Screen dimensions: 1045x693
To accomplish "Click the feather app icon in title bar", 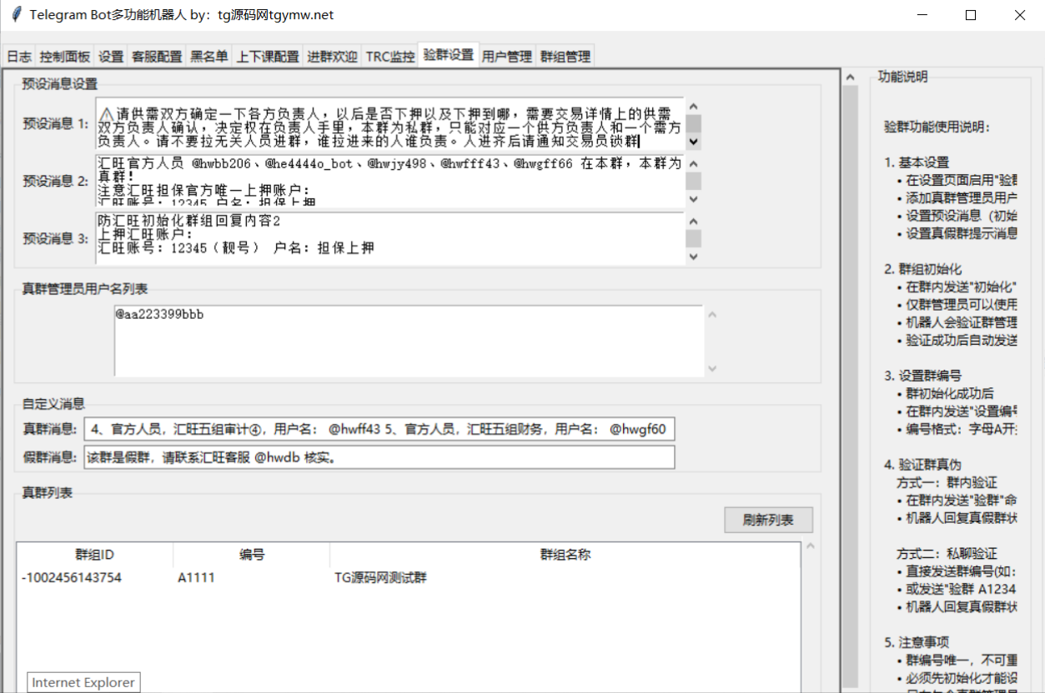I will (x=16, y=15).
